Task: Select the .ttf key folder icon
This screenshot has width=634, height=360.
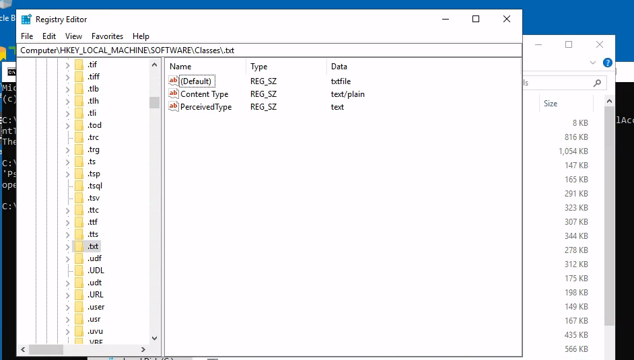Action: [x=79, y=222]
